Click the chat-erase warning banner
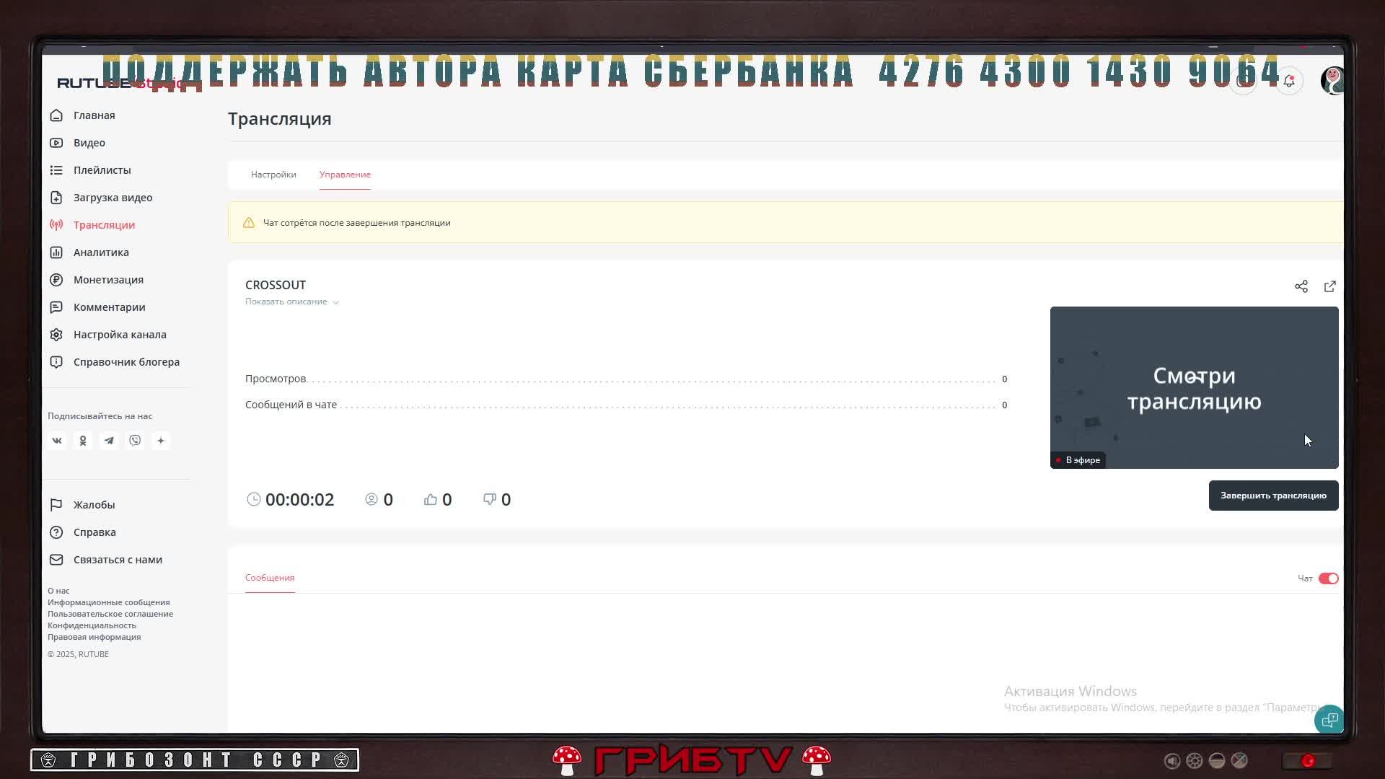Screen dimensions: 1385x779 (786, 222)
